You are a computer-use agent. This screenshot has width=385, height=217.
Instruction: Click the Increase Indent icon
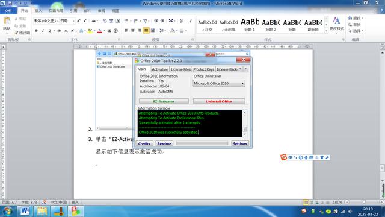coord(162,21)
